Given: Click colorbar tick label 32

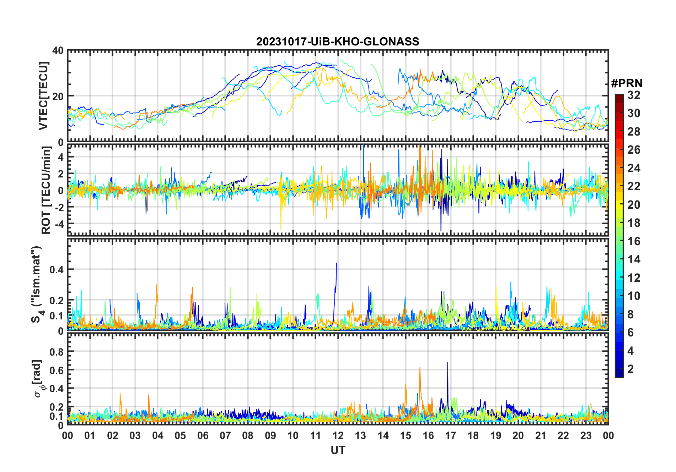Looking at the screenshot, I should click(634, 95).
